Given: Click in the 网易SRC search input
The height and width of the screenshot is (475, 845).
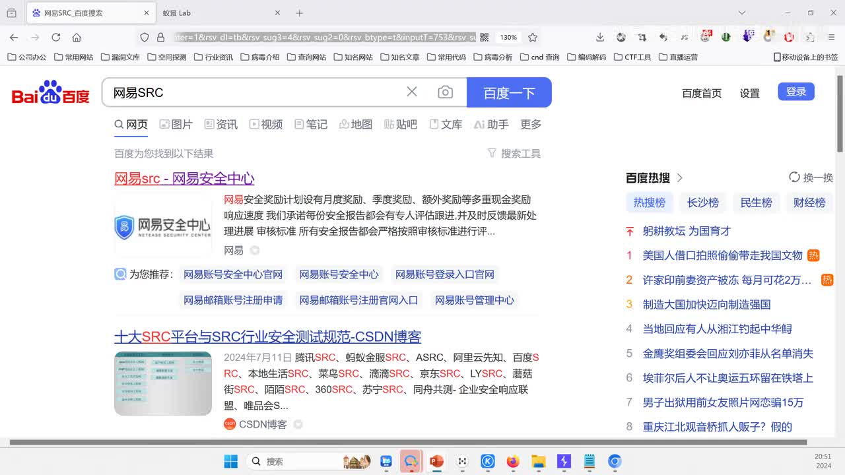Looking at the screenshot, I should (x=254, y=92).
